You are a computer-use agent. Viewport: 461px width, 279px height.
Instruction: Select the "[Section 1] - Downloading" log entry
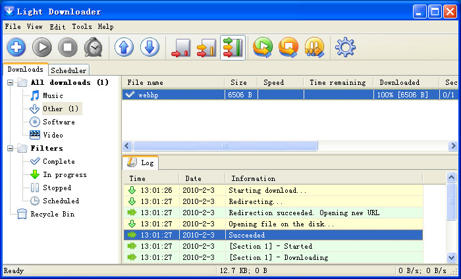pos(273,257)
